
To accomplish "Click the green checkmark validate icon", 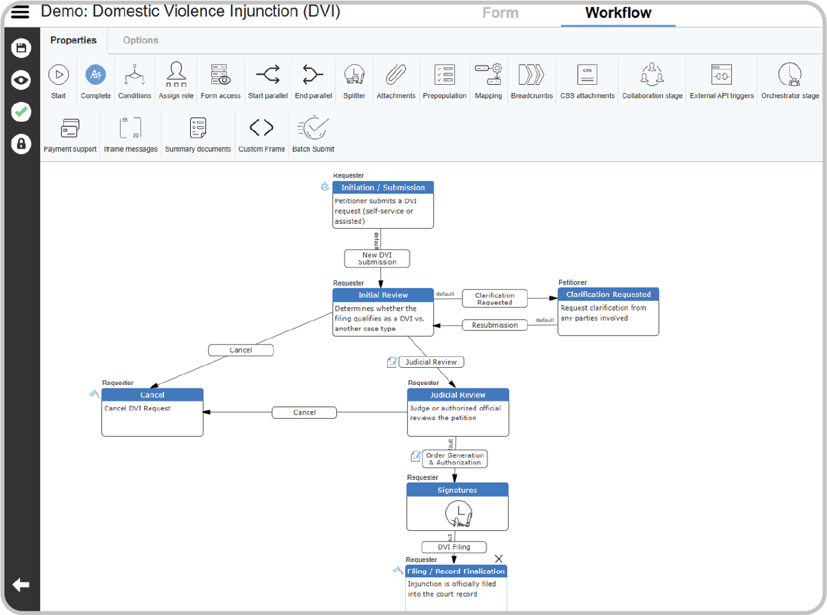I will [21, 112].
